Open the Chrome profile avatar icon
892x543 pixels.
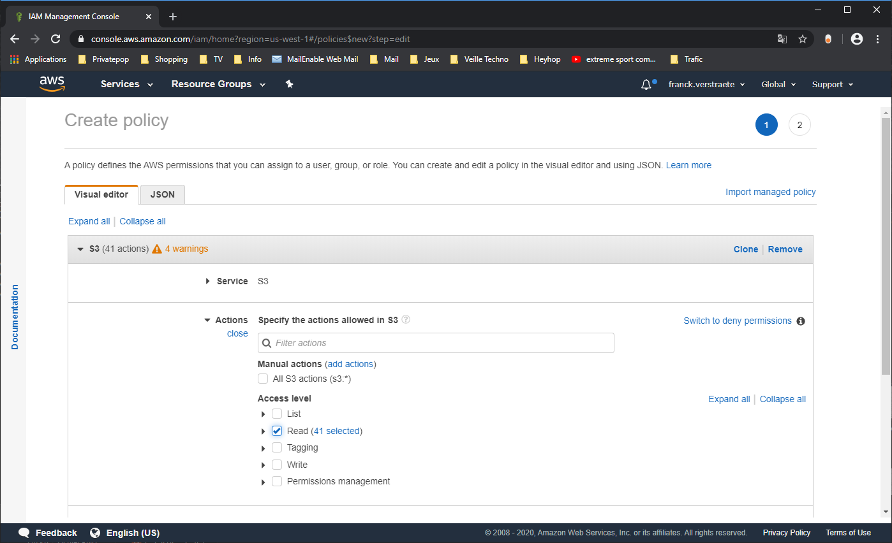click(x=857, y=39)
